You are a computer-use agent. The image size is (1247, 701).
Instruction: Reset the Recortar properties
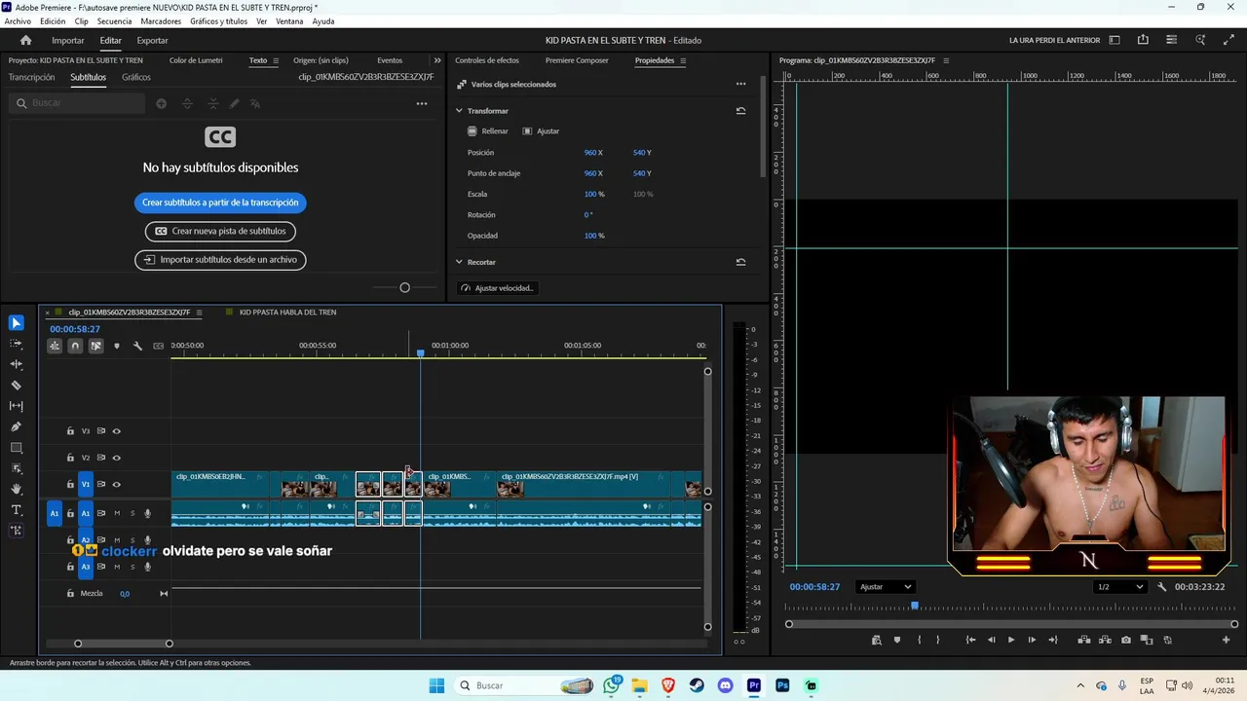[740, 262]
